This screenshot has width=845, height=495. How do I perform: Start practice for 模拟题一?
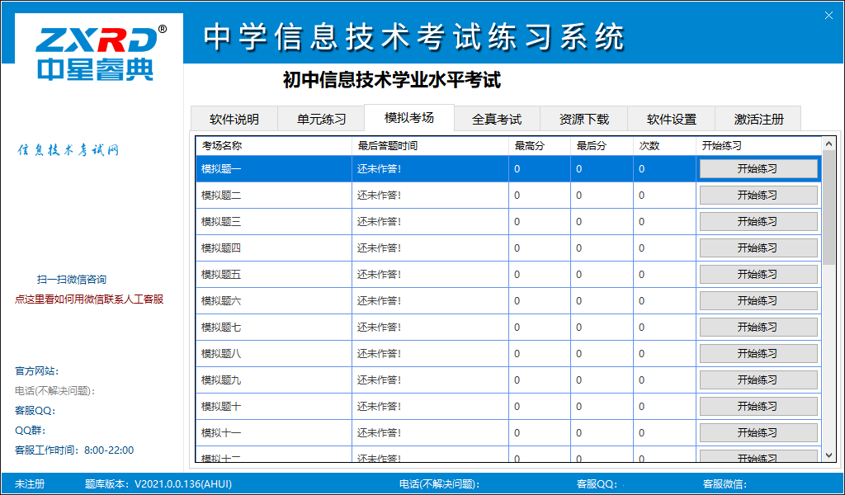click(758, 167)
